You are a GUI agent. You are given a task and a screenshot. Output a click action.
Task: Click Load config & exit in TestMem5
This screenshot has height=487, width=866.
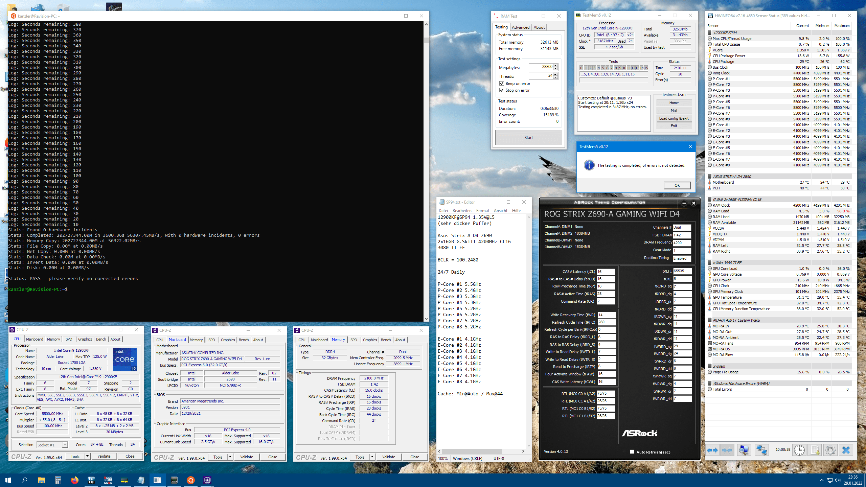(x=674, y=118)
